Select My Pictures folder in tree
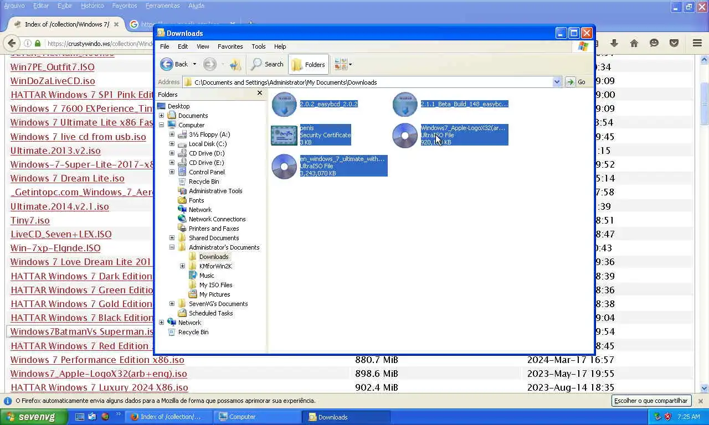 214,294
